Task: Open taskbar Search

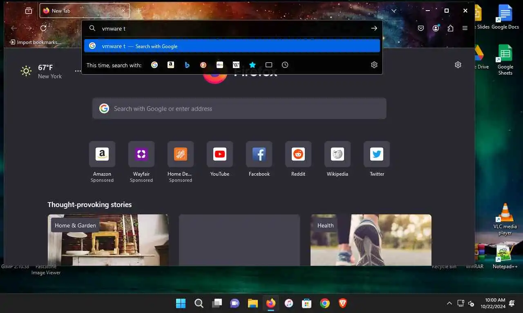Action: click(x=199, y=303)
